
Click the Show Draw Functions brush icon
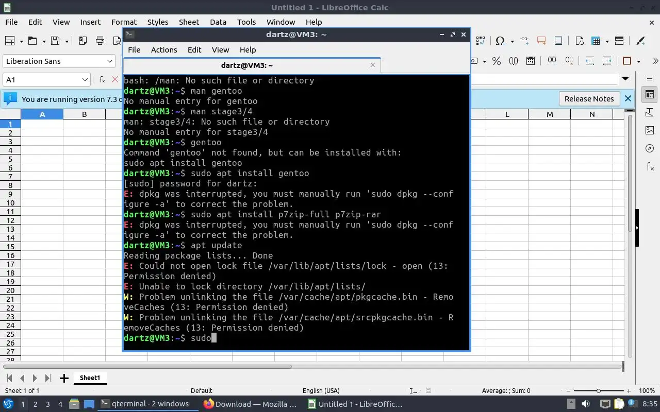point(641,41)
